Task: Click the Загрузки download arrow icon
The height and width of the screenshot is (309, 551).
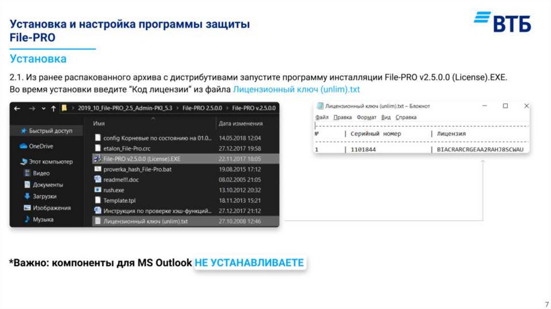Action: [x=27, y=196]
